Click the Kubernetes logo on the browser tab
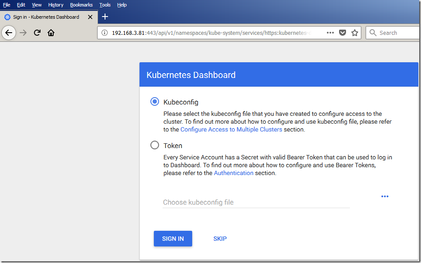Image resolution: width=421 pixels, height=263 pixels. coord(7,17)
